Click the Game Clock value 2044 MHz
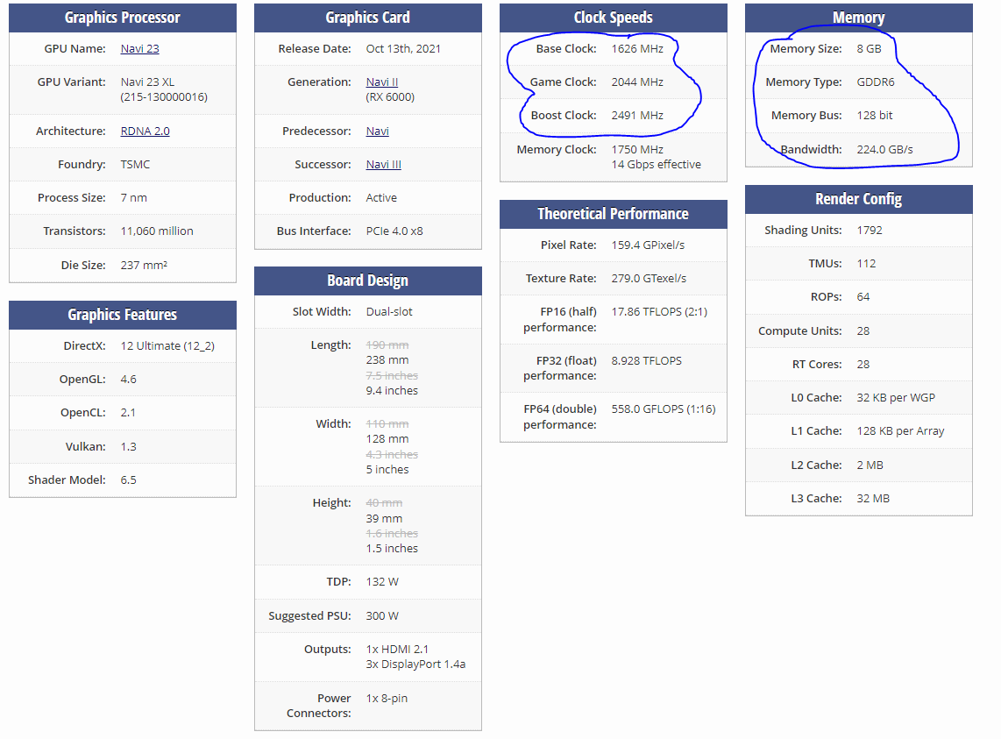 click(x=637, y=82)
